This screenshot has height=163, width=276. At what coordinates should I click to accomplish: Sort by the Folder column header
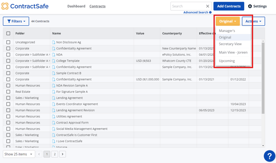click(20, 33)
